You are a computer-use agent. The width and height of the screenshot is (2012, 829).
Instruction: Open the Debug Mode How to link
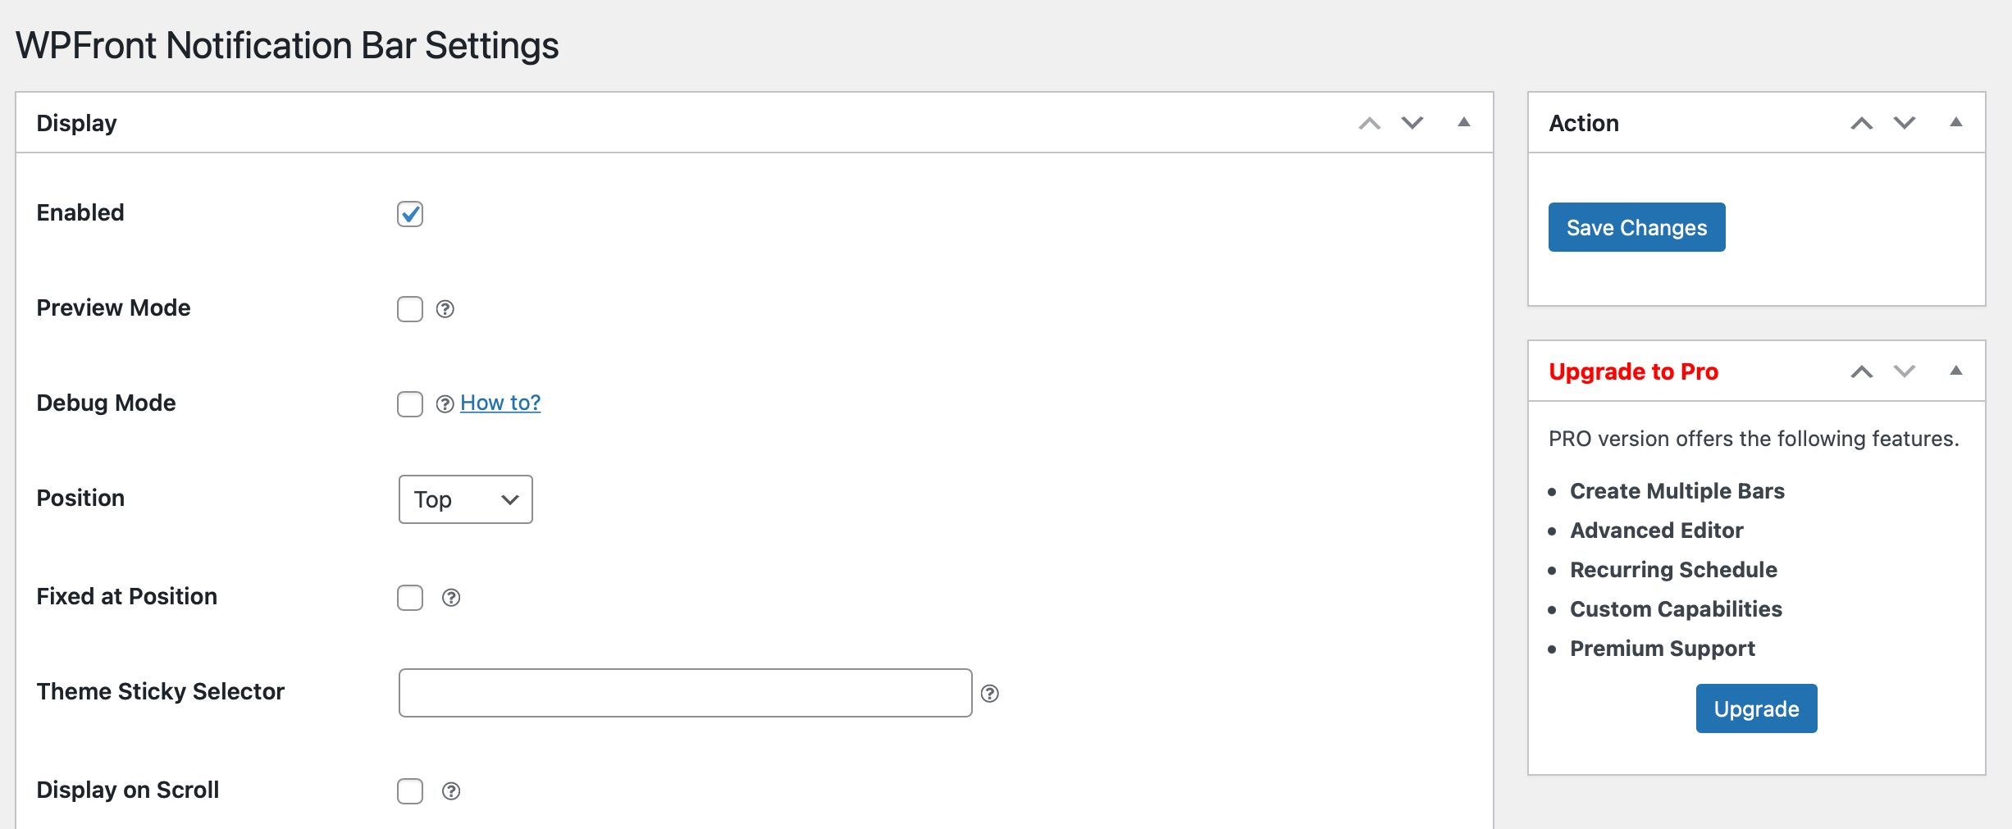pyautogui.click(x=500, y=402)
